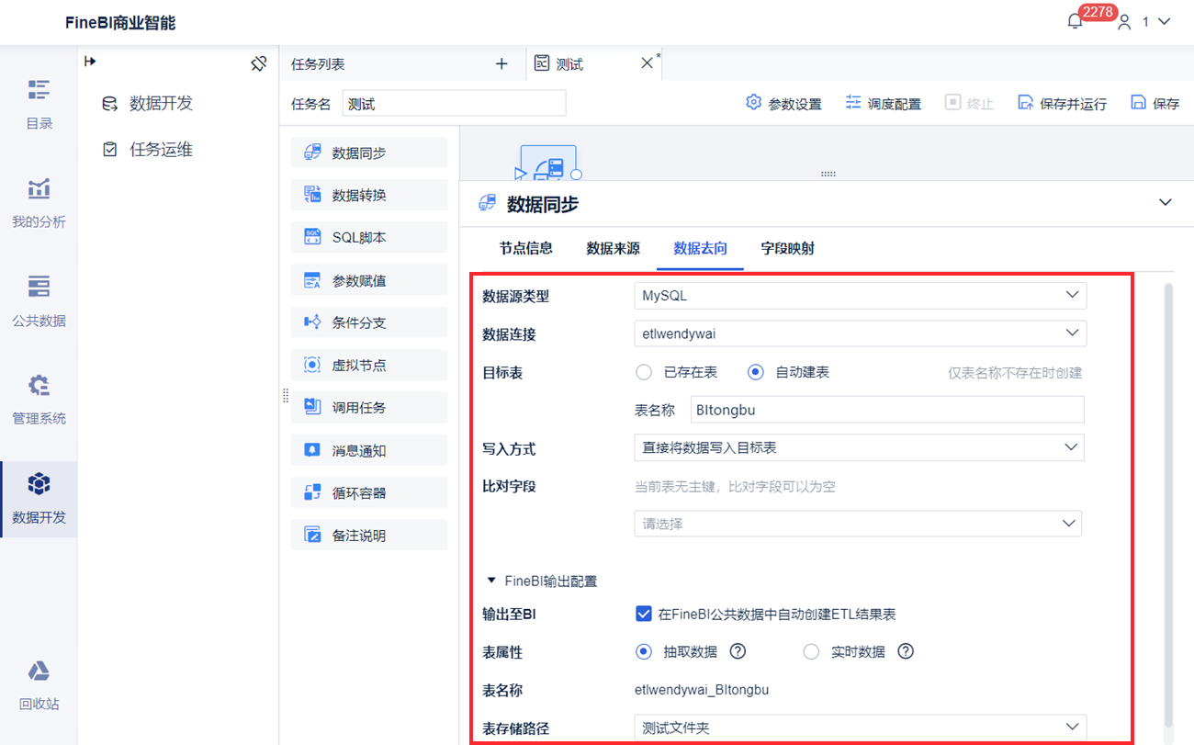Switch to the 节点信息 tab

coord(526,248)
